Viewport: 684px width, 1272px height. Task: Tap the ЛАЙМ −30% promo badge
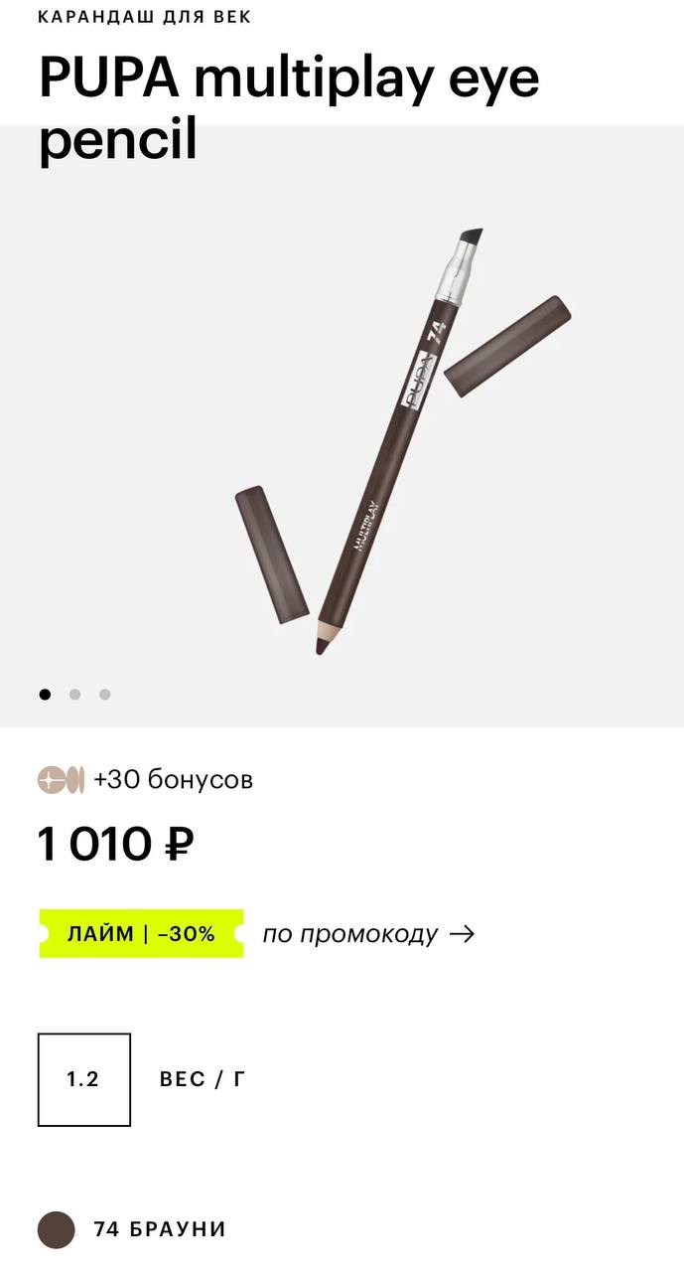[141, 934]
